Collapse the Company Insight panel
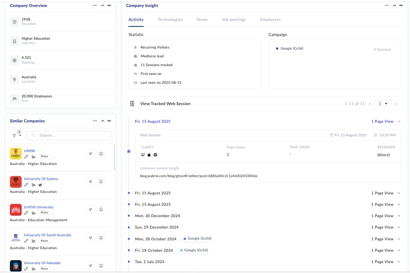The image size is (410, 273). 394,6
